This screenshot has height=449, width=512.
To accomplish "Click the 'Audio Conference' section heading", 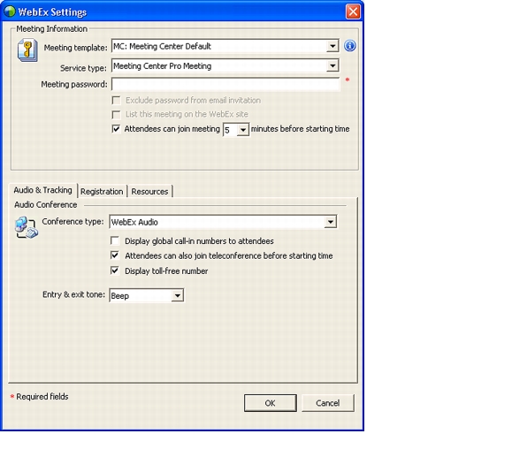I will (x=46, y=204).
